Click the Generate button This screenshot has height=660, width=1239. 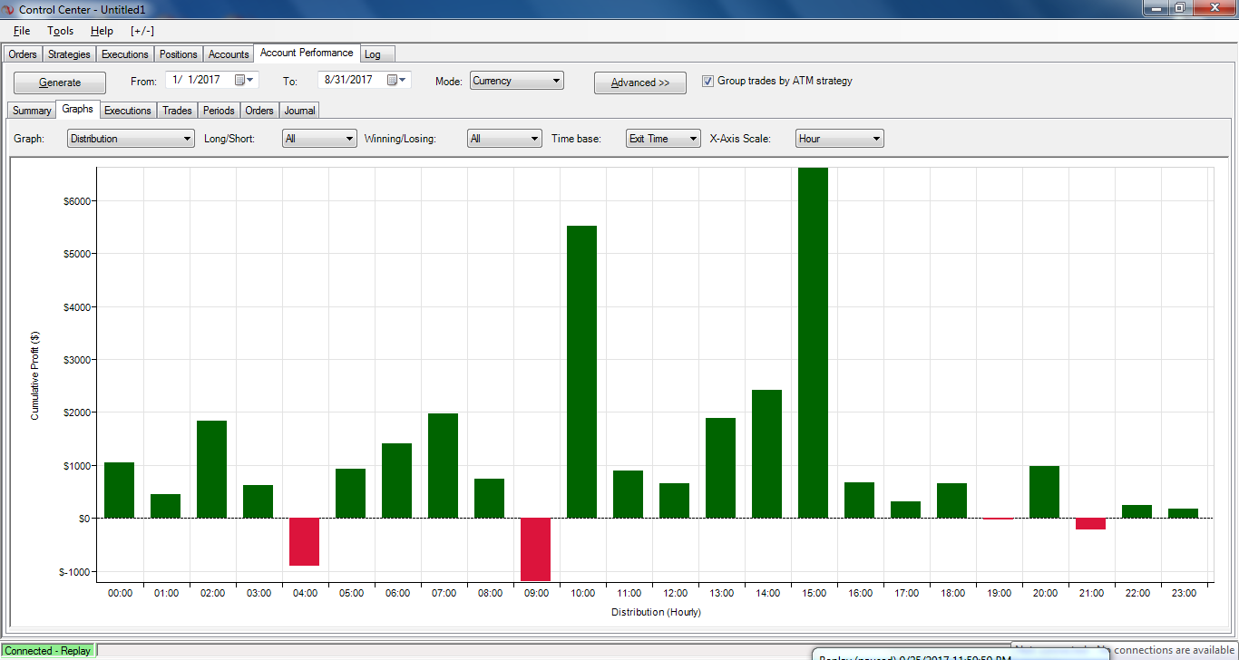tap(60, 82)
